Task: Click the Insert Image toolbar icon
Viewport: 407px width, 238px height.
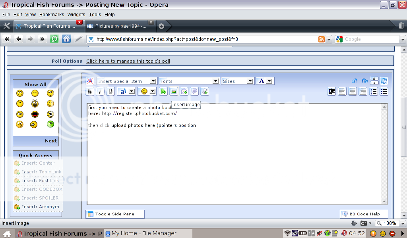Action: (174, 91)
